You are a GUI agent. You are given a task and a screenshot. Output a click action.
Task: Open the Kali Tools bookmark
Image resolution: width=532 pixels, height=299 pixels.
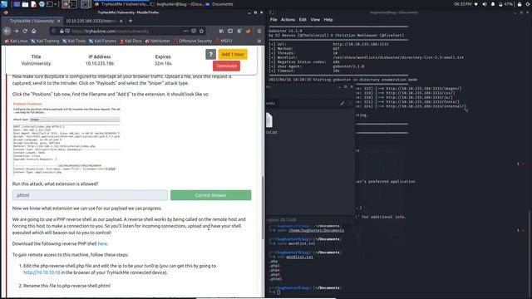[x=74, y=41]
